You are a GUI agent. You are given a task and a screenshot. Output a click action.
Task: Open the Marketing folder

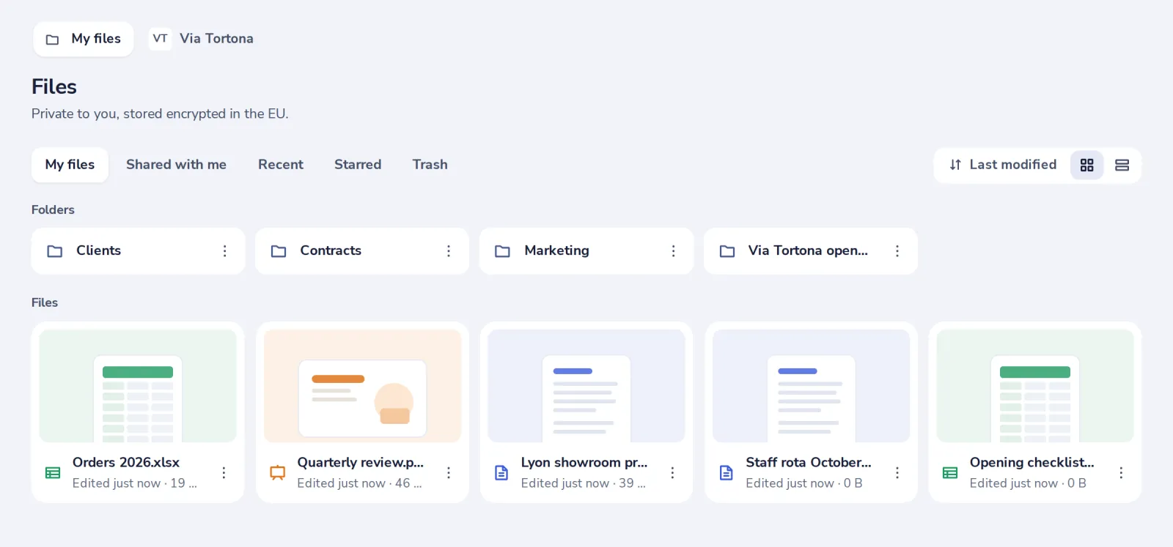[x=586, y=251]
